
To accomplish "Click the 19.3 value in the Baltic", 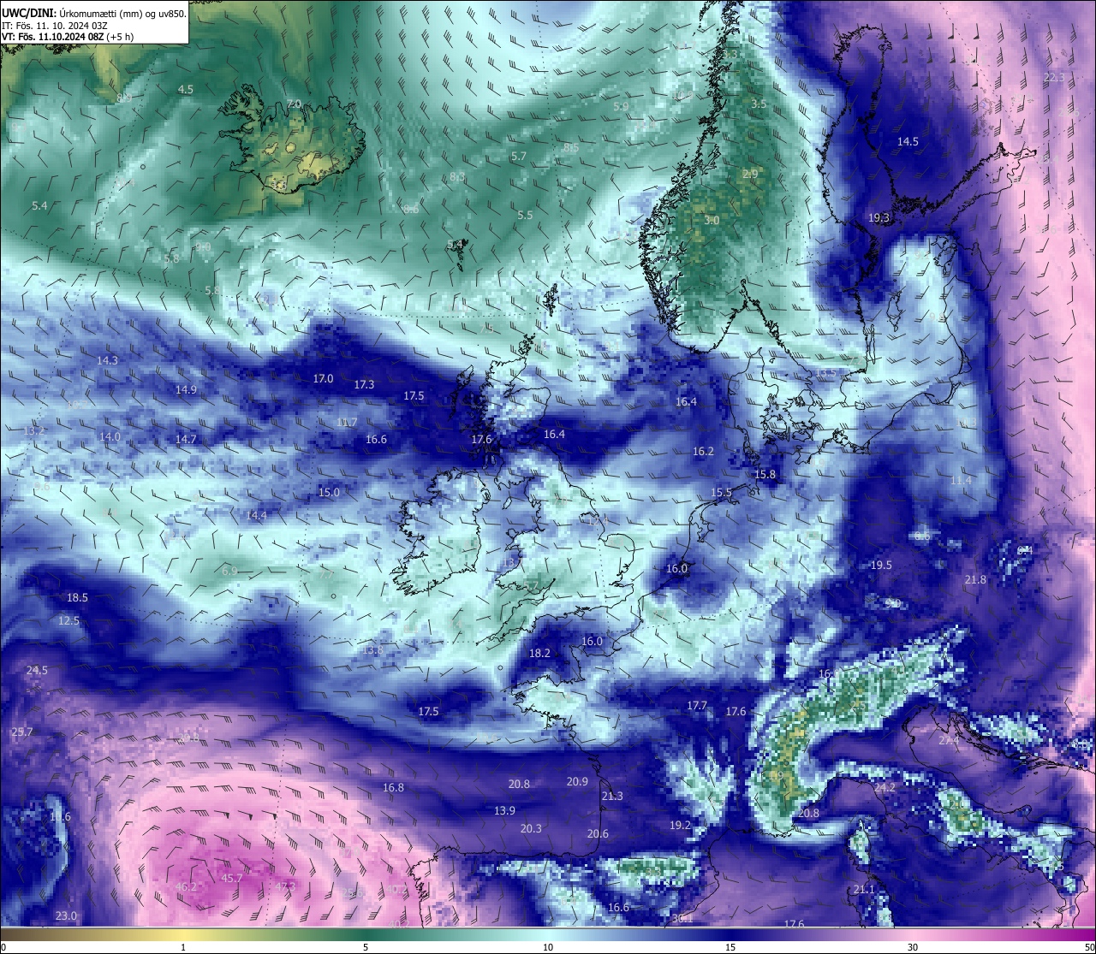I will coord(879,217).
